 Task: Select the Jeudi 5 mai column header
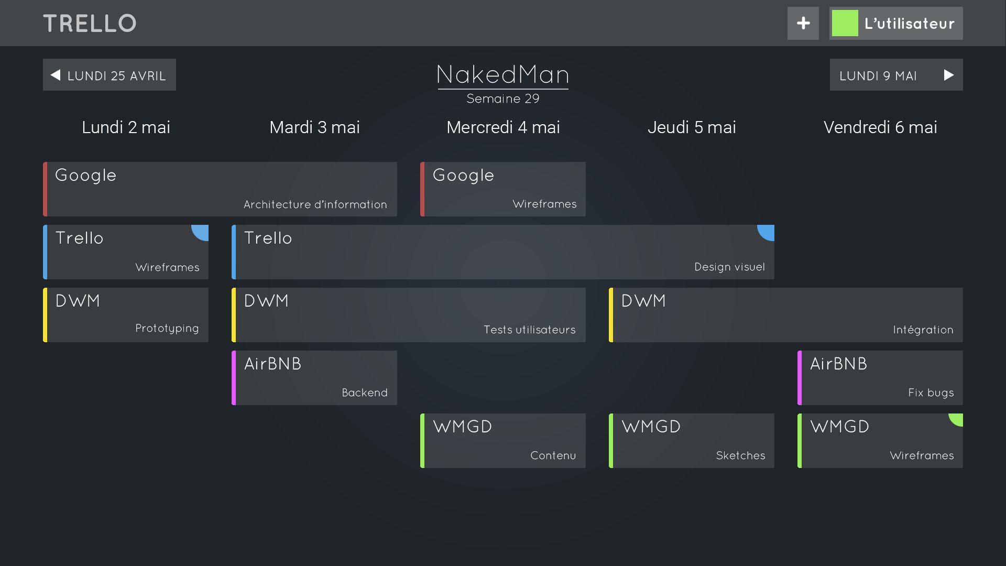click(692, 127)
